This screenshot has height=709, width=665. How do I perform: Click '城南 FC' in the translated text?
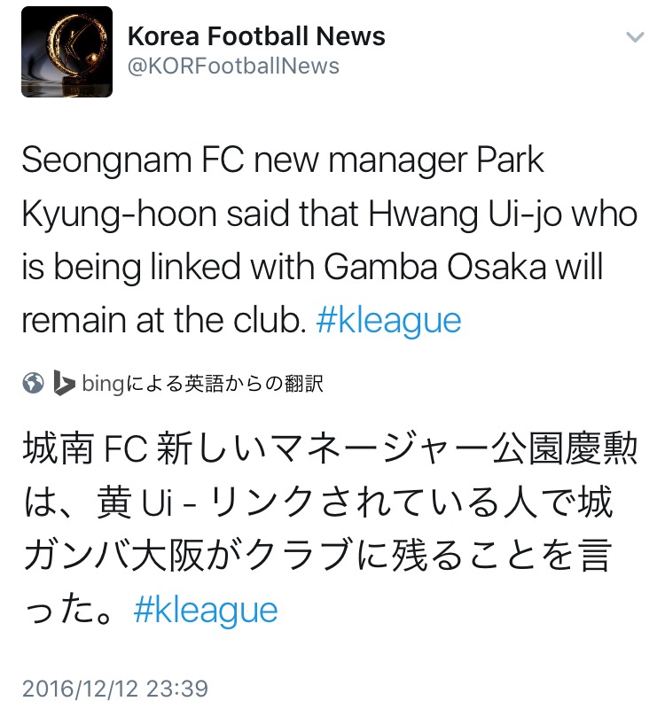click(x=84, y=451)
